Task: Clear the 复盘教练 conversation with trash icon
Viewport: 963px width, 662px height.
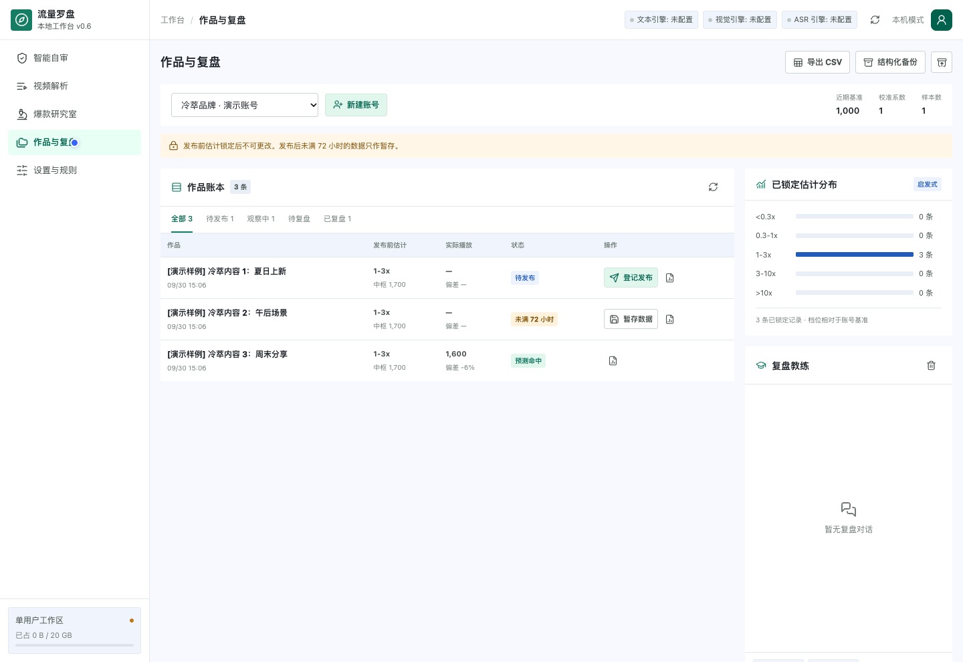Action: pos(931,366)
